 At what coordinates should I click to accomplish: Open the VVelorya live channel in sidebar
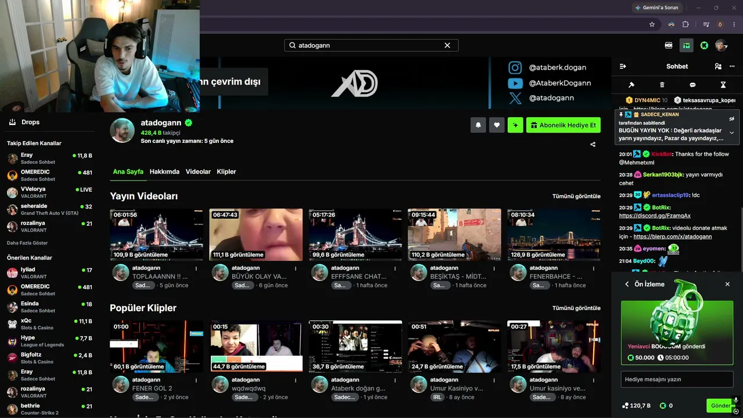point(49,192)
